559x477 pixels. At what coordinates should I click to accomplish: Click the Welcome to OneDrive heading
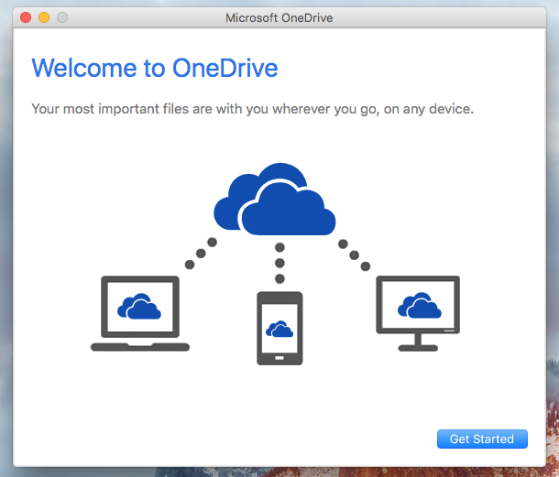pyautogui.click(x=155, y=68)
